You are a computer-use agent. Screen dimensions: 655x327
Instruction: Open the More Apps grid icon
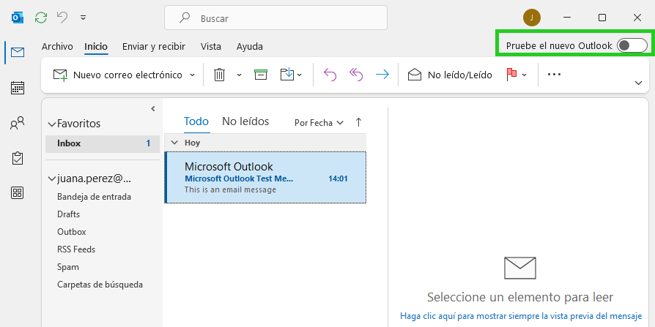(18, 192)
